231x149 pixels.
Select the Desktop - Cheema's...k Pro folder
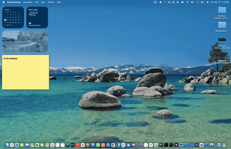click(222, 13)
